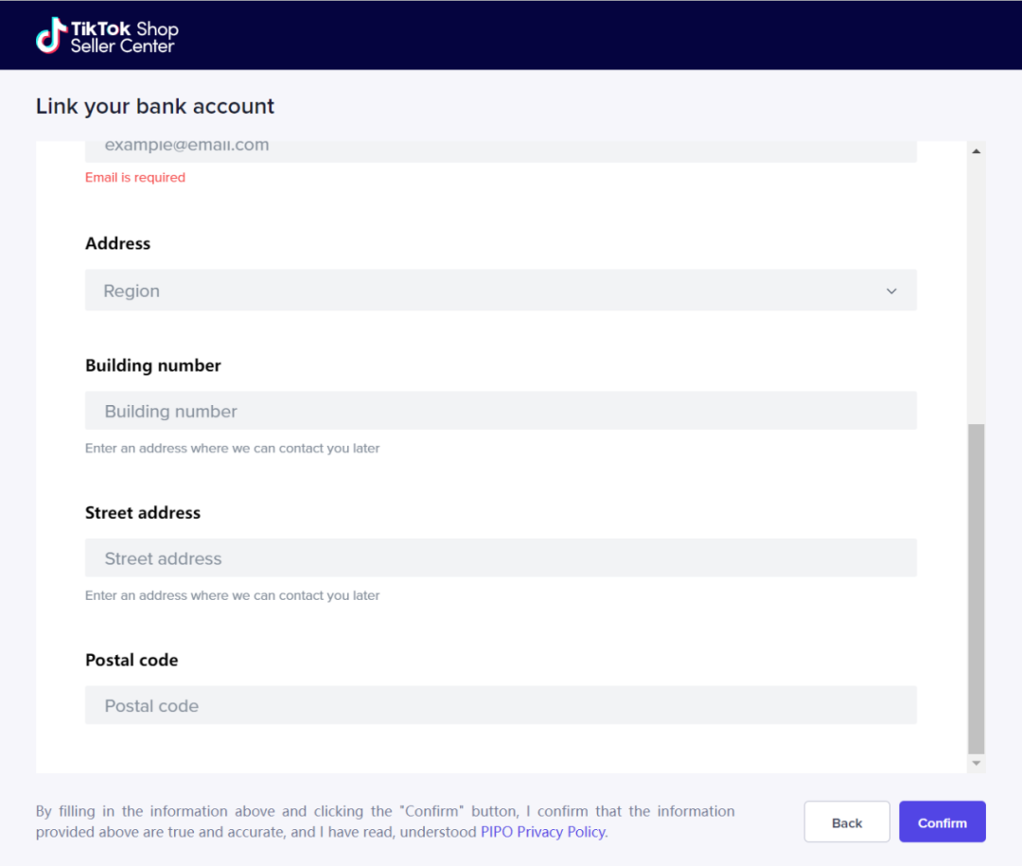
Task: Click the Region dropdown chevron arrow
Action: pos(891,291)
